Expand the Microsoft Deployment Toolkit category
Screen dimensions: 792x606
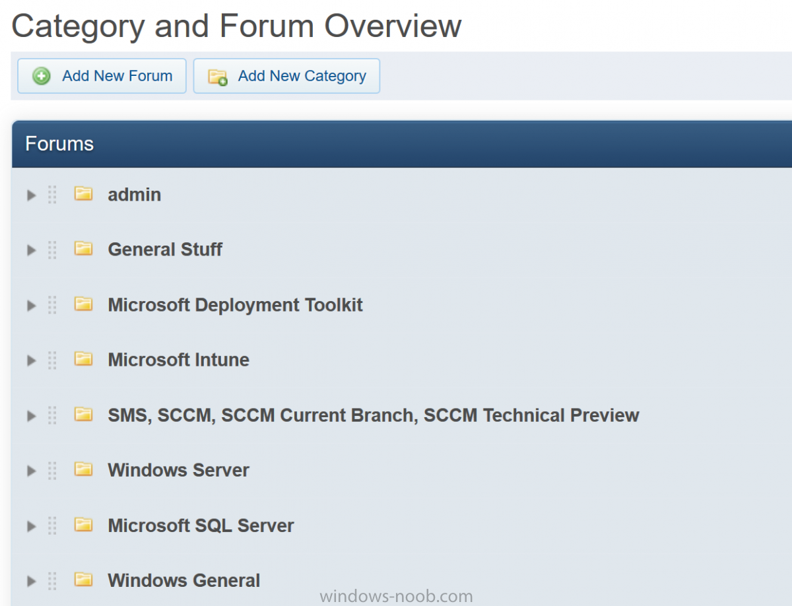coord(30,306)
